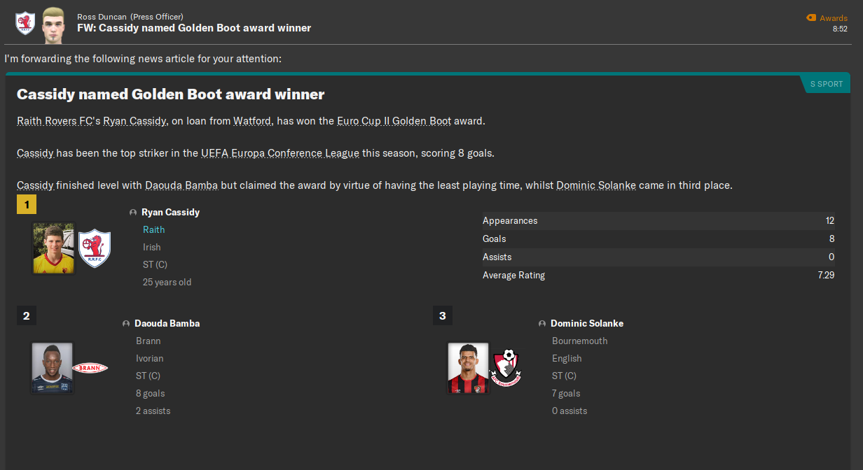
Task: Follow the Watford link in the article
Action: pos(253,121)
